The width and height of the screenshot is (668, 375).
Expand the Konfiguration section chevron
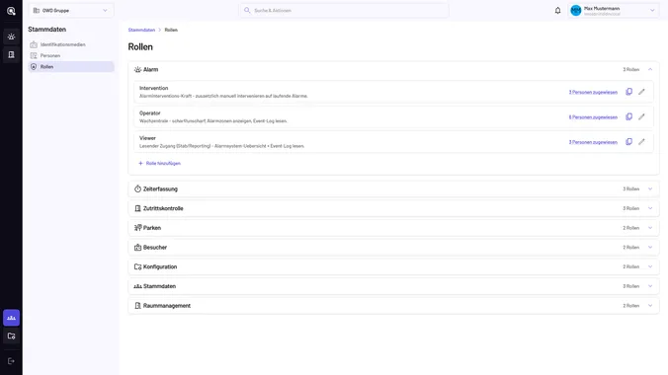650,266
